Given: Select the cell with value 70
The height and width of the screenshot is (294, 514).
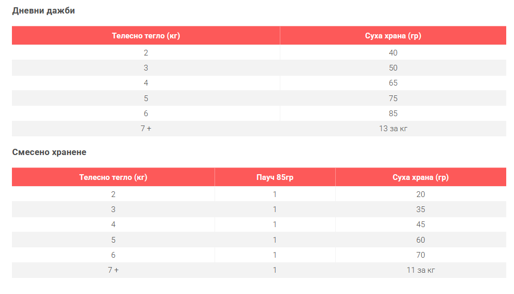Looking at the screenshot, I should click(x=420, y=255).
